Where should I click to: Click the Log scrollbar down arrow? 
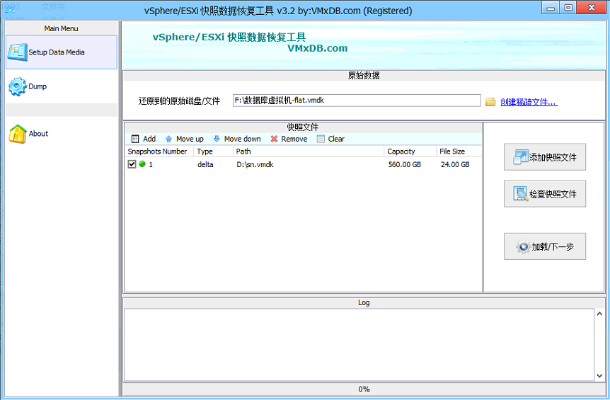coord(599,376)
